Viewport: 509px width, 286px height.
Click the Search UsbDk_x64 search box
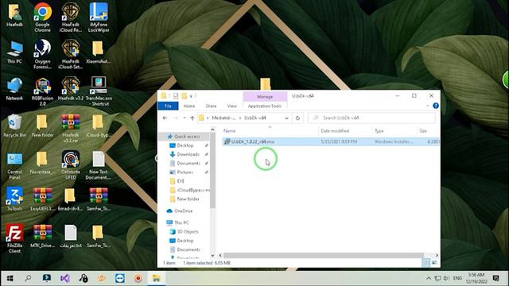(x=371, y=118)
